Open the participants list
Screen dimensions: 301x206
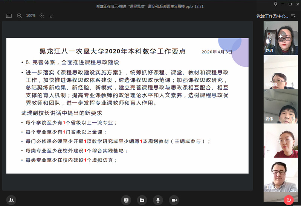[11, 200]
